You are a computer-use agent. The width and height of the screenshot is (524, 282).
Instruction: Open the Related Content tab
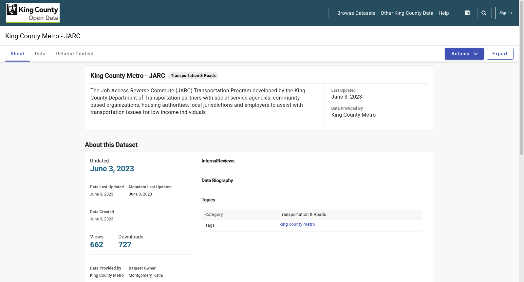click(x=75, y=54)
